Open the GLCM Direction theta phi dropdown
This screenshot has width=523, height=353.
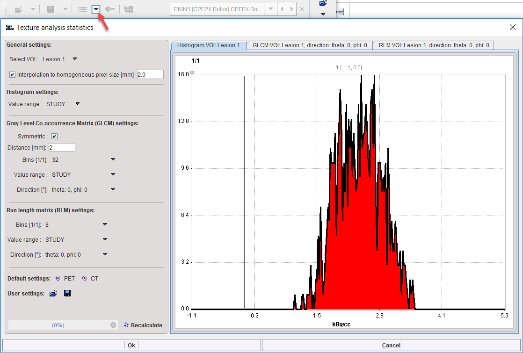coord(113,189)
